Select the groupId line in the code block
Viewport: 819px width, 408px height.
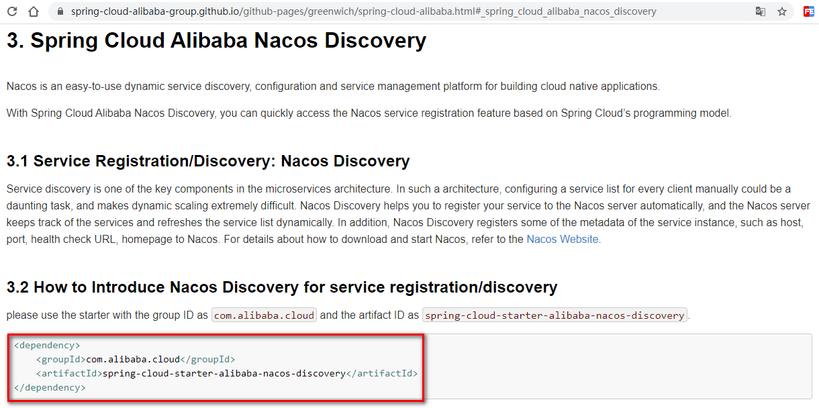point(136,359)
